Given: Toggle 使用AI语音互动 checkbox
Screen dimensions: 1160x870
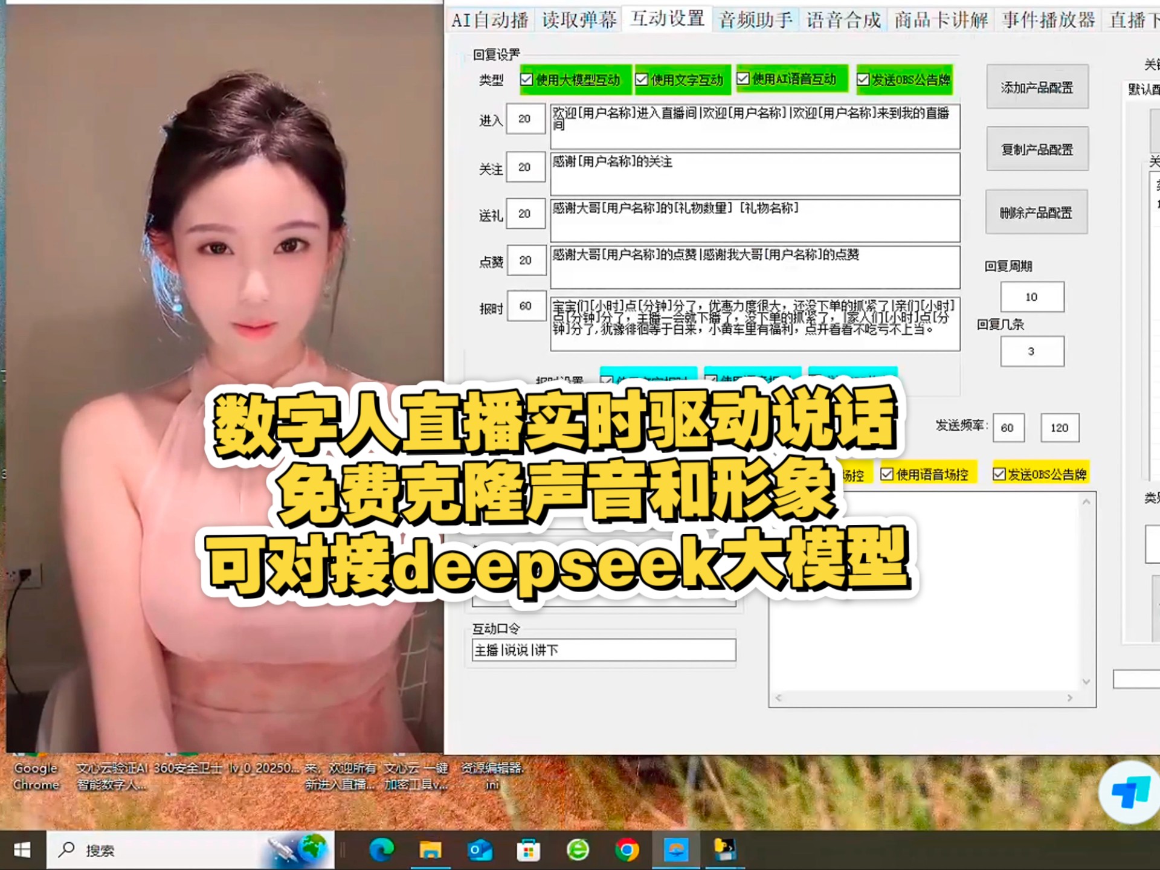Looking at the screenshot, I should pyautogui.click(x=743, y=79).
